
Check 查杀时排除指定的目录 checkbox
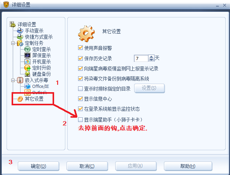pos(80,89)
